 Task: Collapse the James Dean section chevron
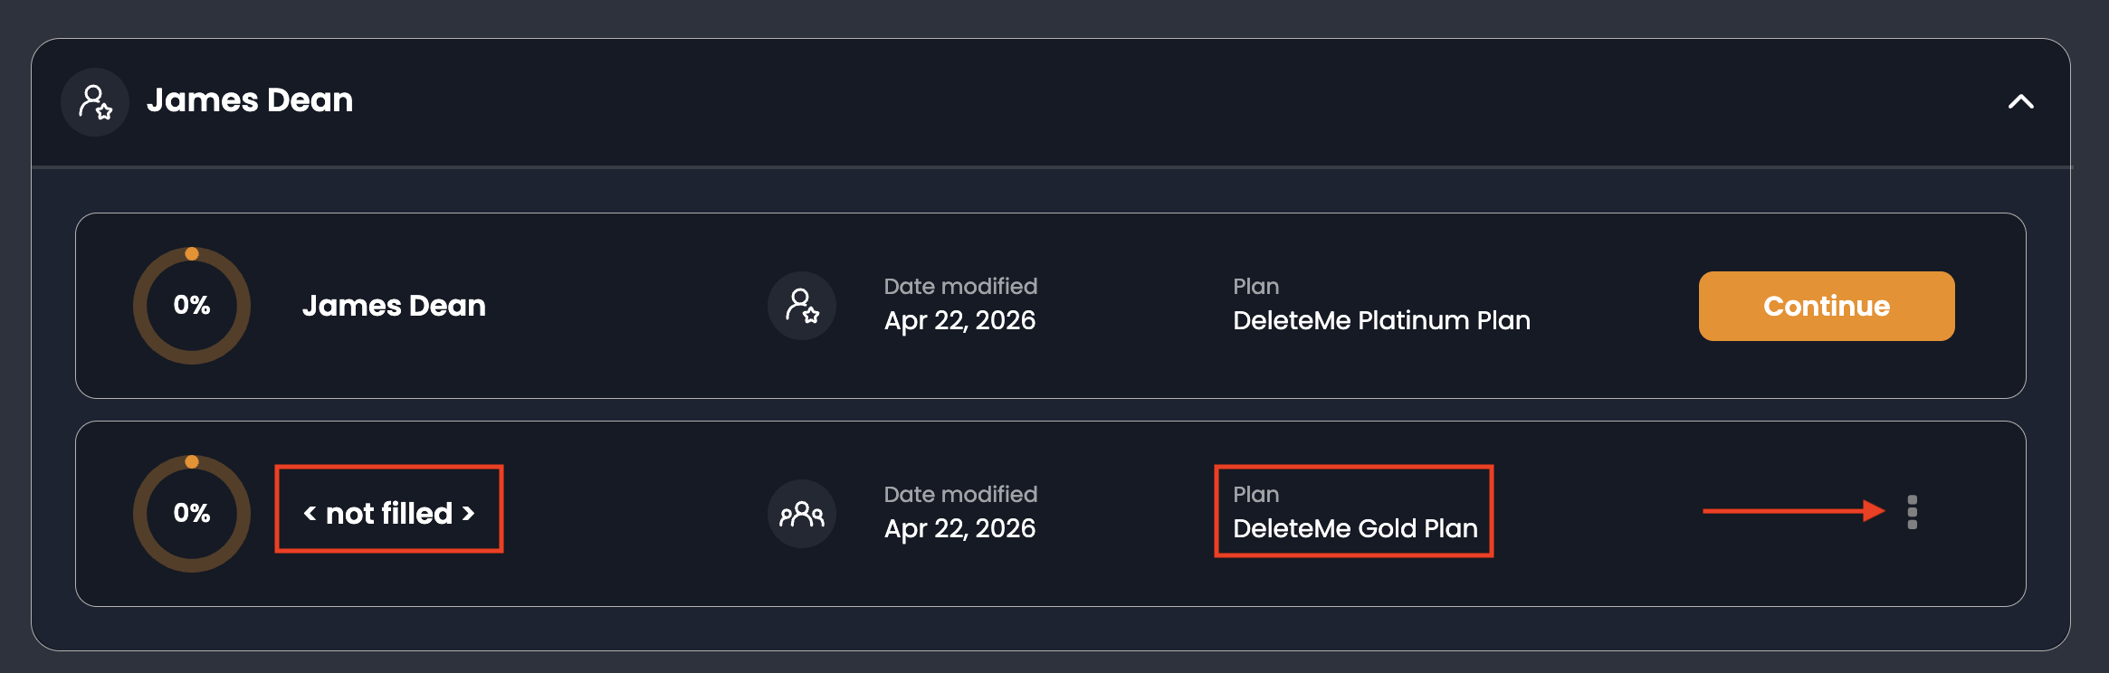2020,102
